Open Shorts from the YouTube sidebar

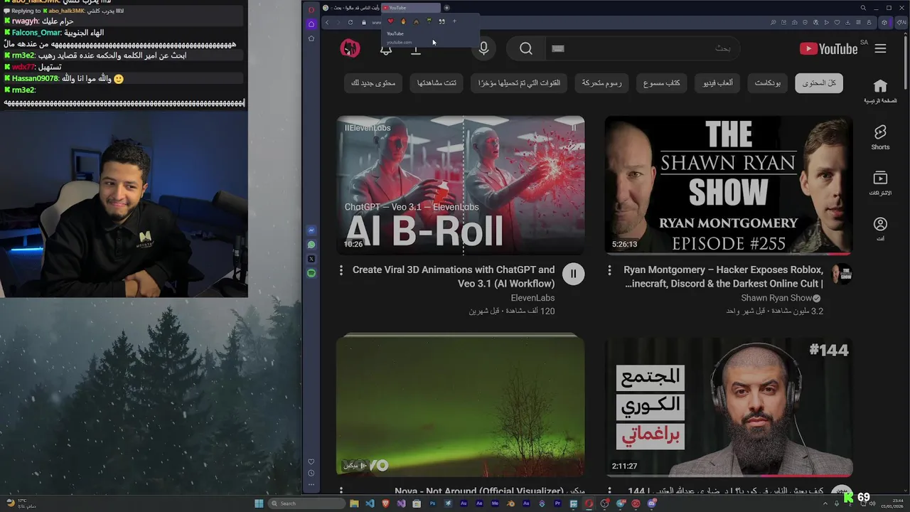tap(880, 137)
